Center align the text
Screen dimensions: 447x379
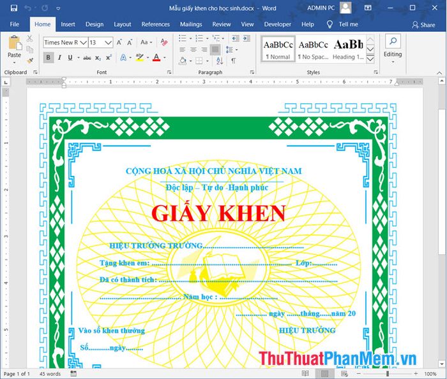point(193,50)
